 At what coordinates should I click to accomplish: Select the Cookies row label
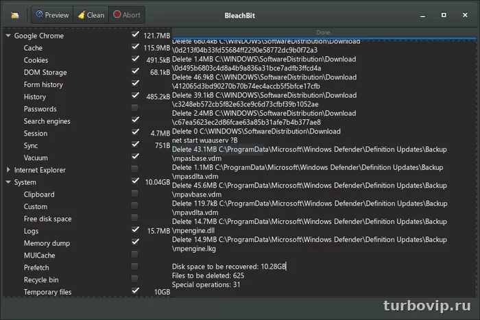point(36,60)
